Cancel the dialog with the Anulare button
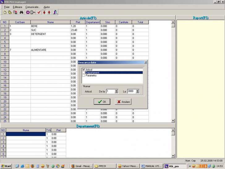225x169 pixels. 123,102
